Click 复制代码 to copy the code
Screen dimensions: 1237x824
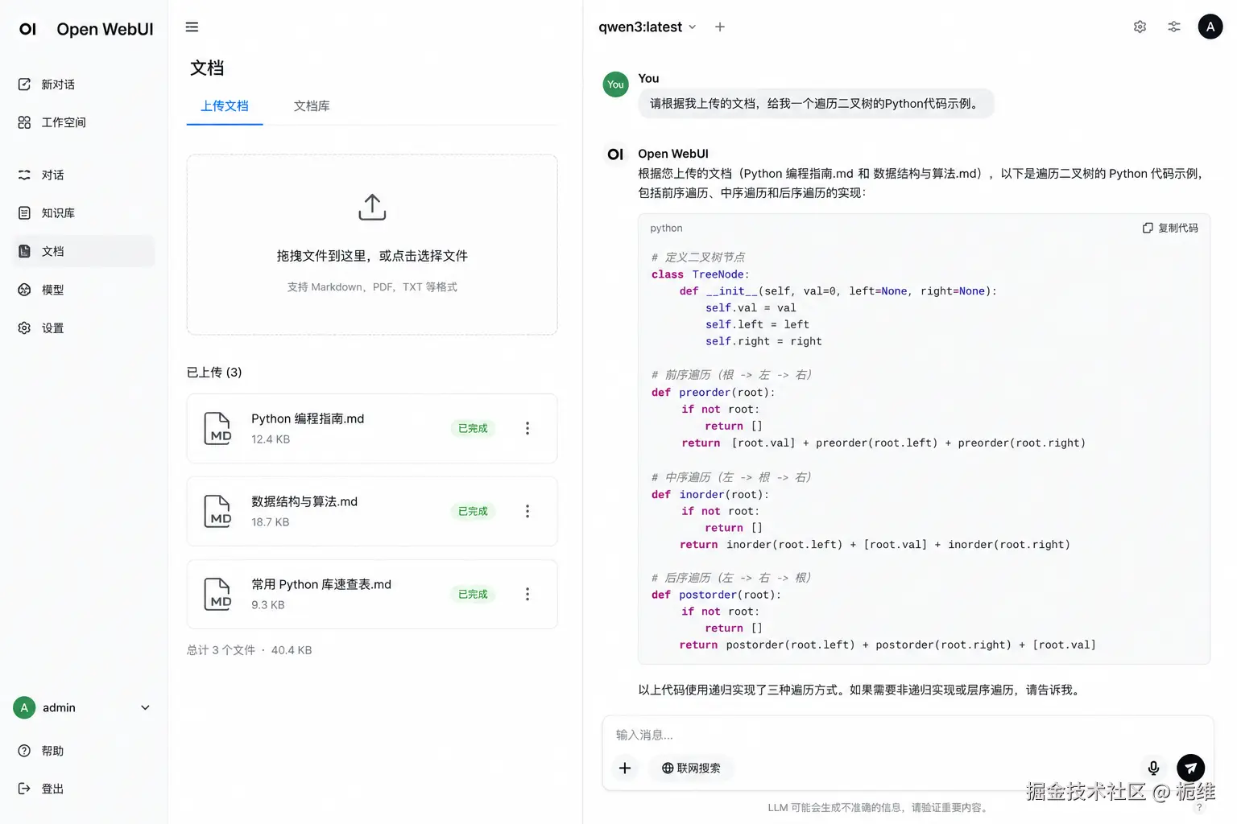point(1170,229)
